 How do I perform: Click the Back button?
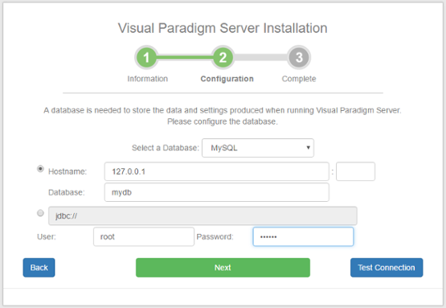39,268
